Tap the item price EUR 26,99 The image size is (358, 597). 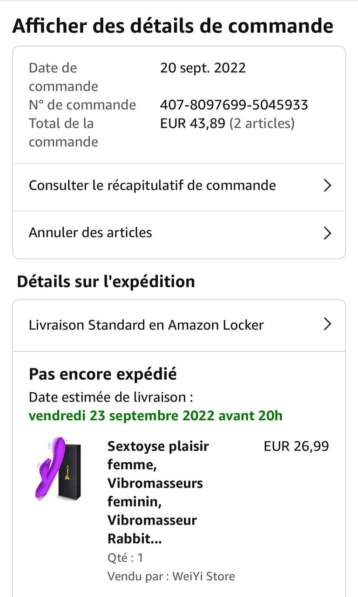tap(296, 446)
